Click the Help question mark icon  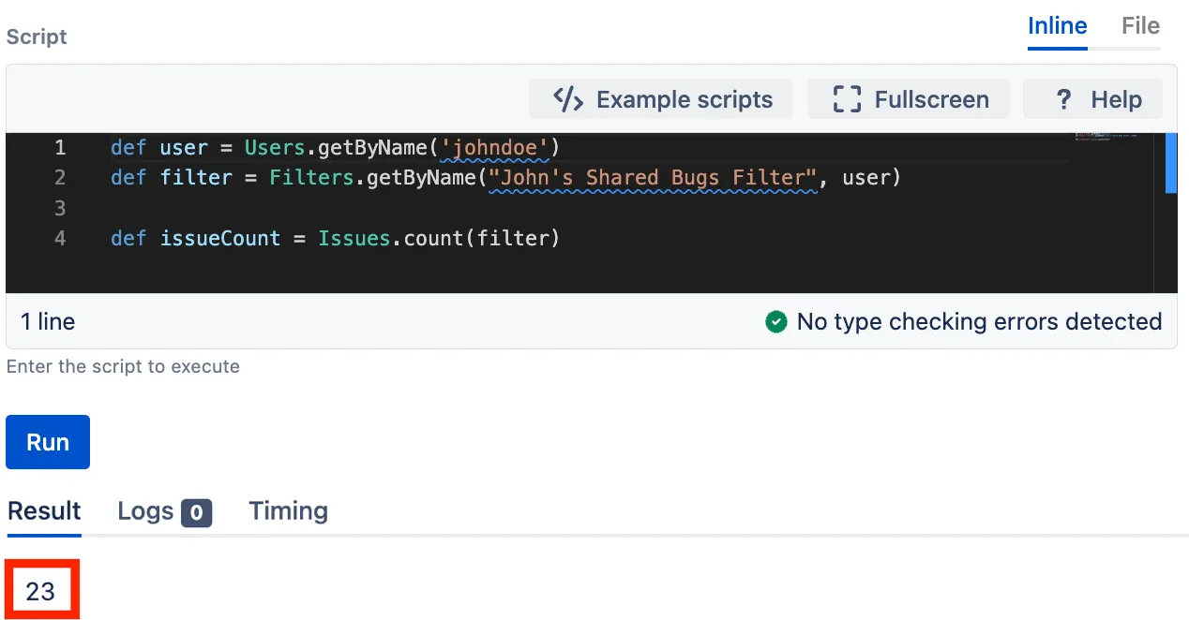pos(1063,99)
